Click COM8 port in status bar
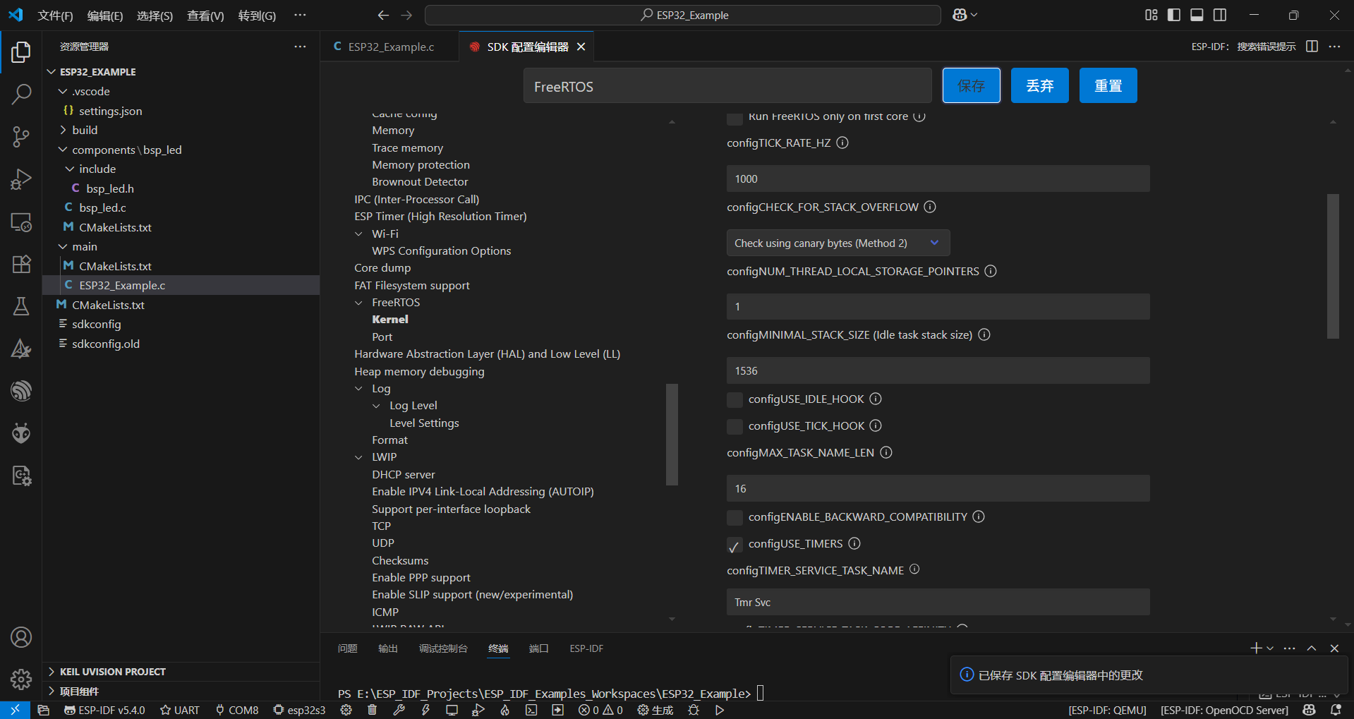1354x719 pixels. [x=237, y=710]
